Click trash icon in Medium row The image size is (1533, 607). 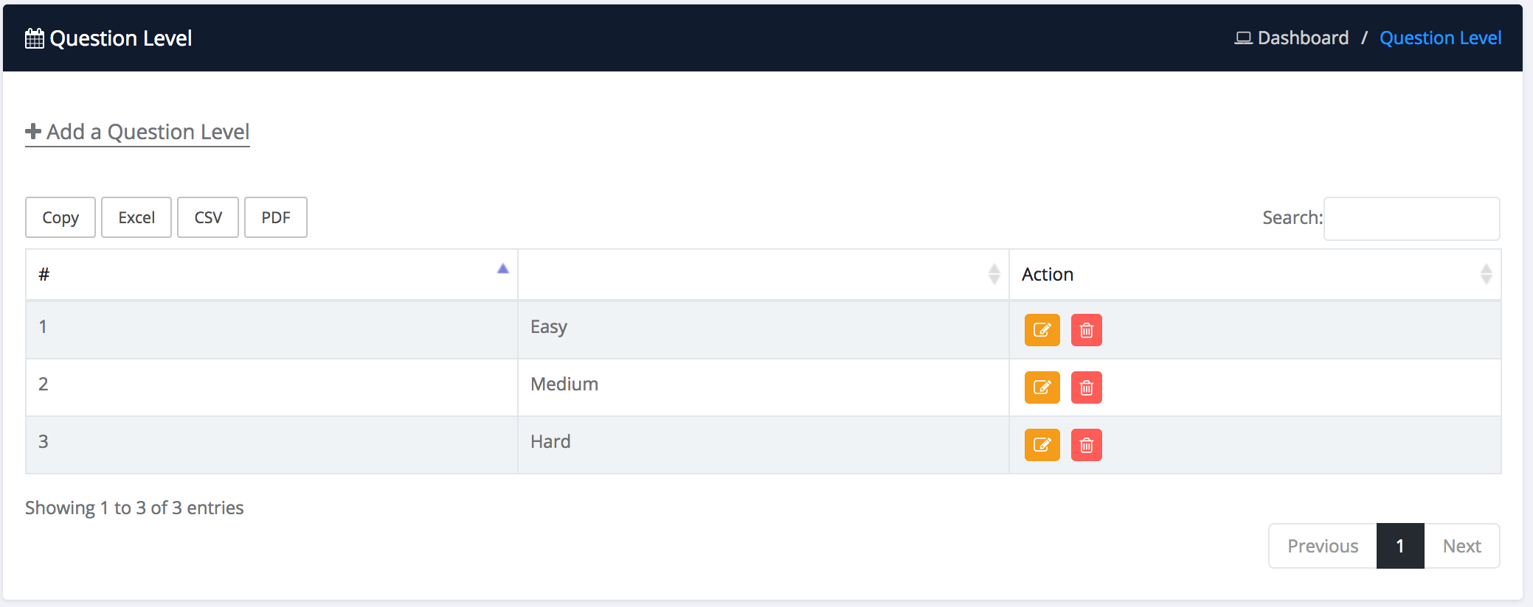(1086, 387)
